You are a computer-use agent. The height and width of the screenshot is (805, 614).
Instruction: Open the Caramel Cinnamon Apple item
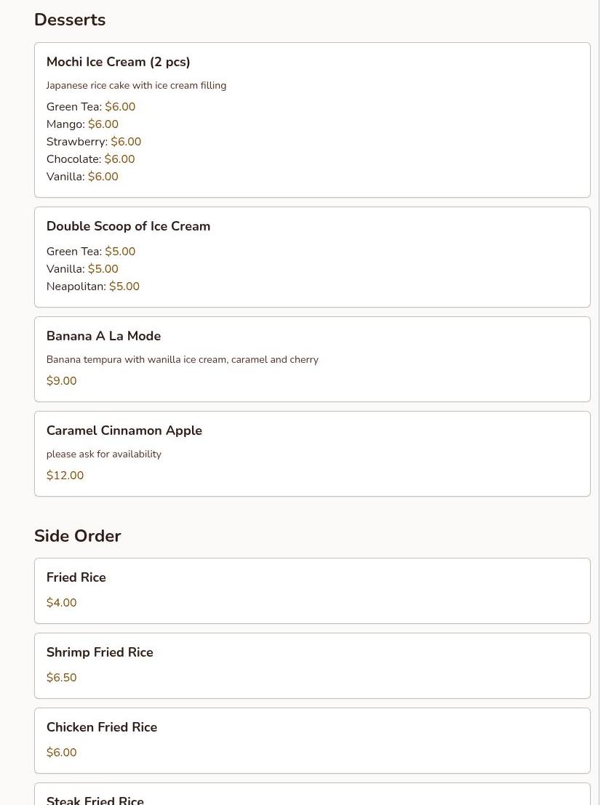coord(124,431)
